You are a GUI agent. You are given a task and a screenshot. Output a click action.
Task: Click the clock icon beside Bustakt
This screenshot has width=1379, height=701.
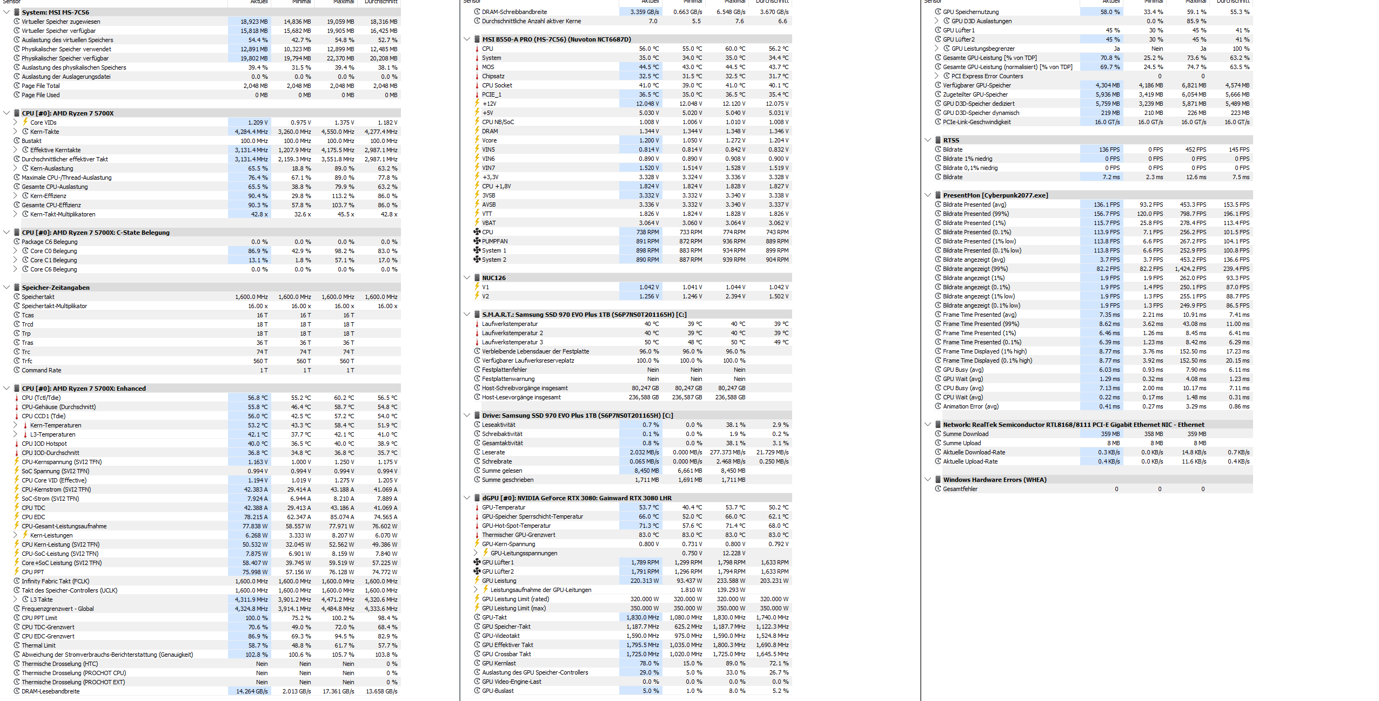[x=17, y=140]
